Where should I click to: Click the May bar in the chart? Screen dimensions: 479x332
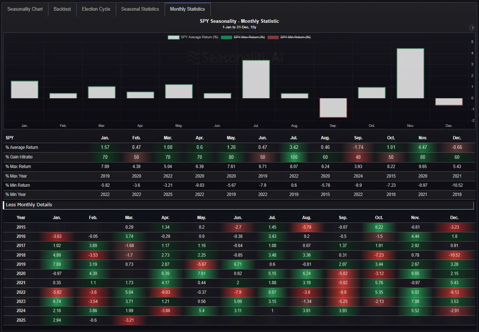[179, 91]
